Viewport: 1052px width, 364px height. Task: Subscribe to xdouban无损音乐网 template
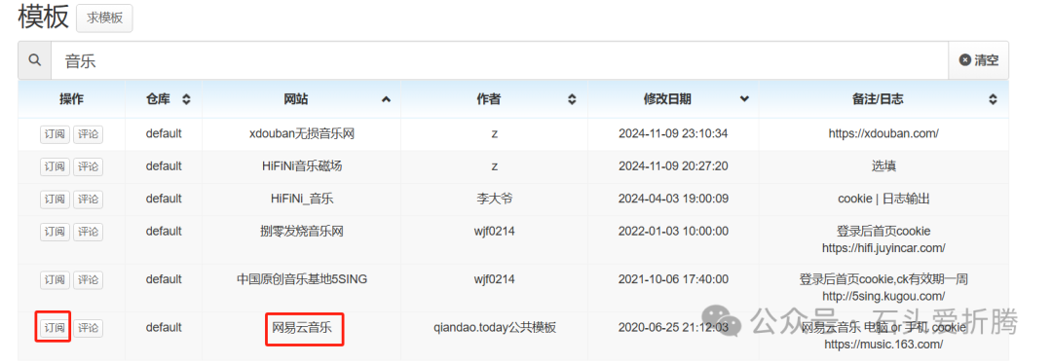tap(55, 134)
